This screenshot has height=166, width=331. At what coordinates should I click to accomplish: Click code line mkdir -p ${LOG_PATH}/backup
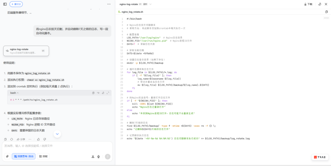pyautogui.click(x=145, y=63)
